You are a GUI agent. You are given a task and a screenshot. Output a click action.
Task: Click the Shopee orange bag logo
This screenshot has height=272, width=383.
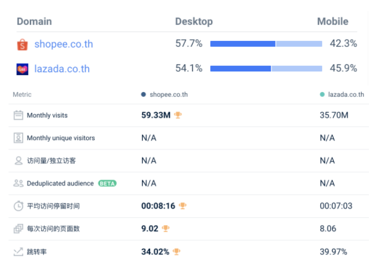[23, 45]
